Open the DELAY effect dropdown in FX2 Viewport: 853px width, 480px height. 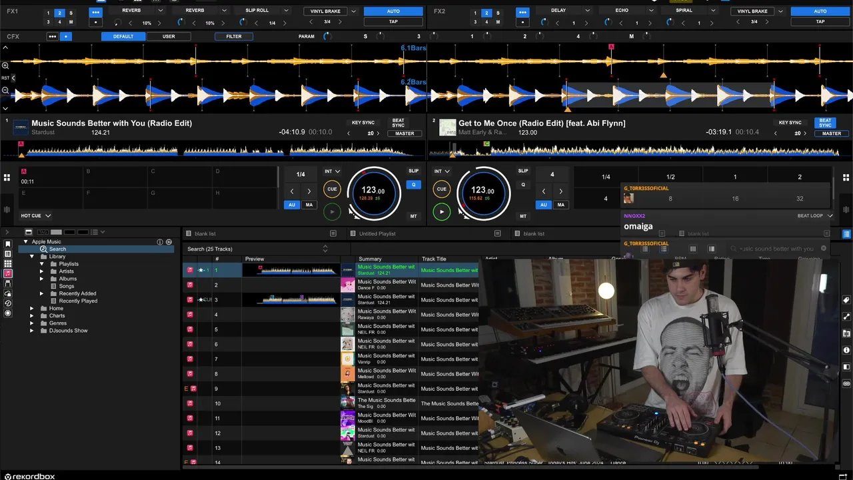[x=587, y=11]
